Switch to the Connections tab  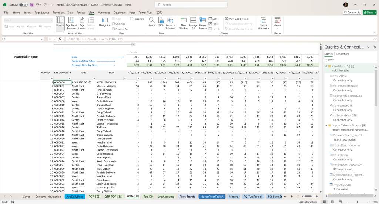point(342,54)
